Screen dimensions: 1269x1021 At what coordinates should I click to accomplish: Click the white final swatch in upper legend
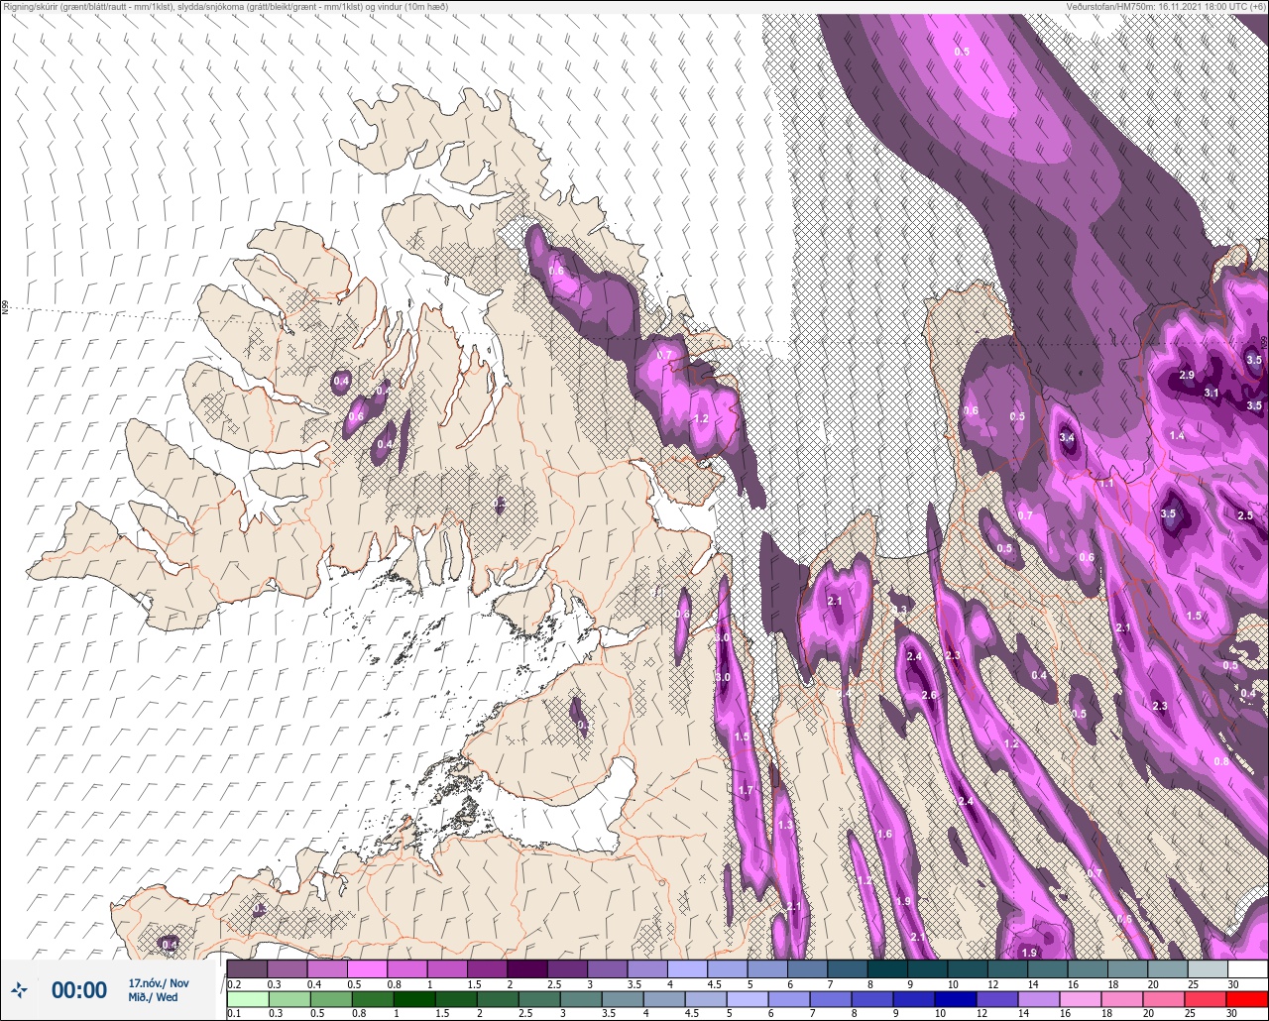1249,968
